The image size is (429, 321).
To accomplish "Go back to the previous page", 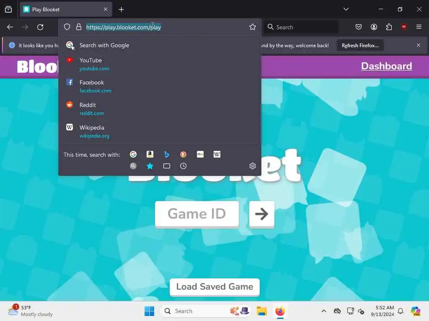I will [x=10, y=27].
